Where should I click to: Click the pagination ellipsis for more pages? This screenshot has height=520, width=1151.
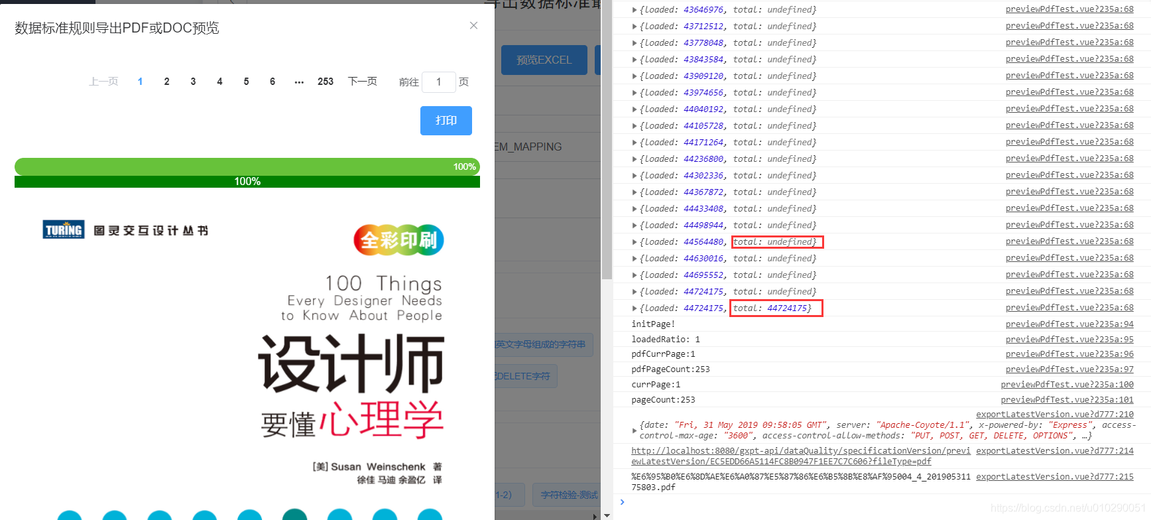[299, 82]
